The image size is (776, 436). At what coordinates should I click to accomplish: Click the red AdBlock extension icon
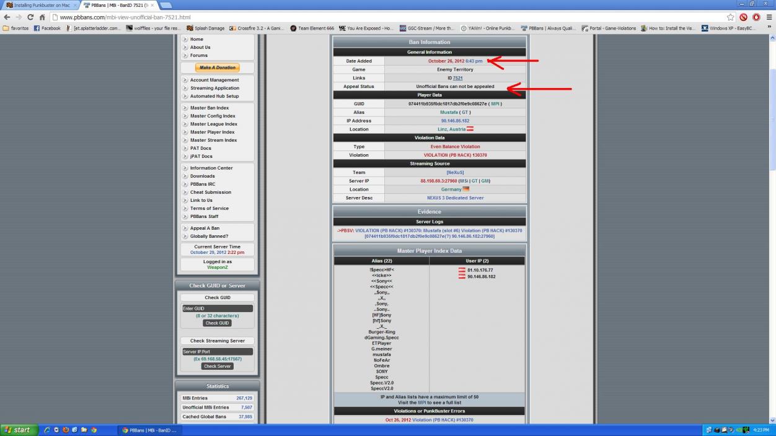[744, 17]
